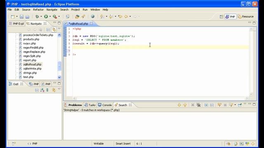Image resolution: width=264 pixels, height=148 pixels.
Task: Switch to the Problems tab
Action: coord(73,105)
